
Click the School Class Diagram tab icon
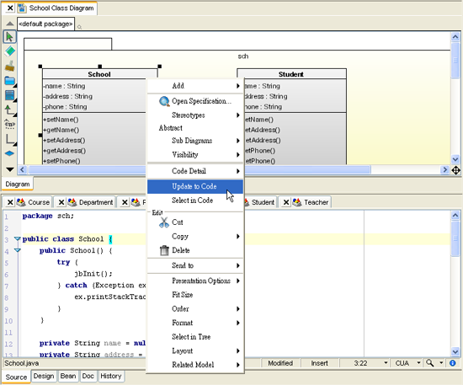22,8
